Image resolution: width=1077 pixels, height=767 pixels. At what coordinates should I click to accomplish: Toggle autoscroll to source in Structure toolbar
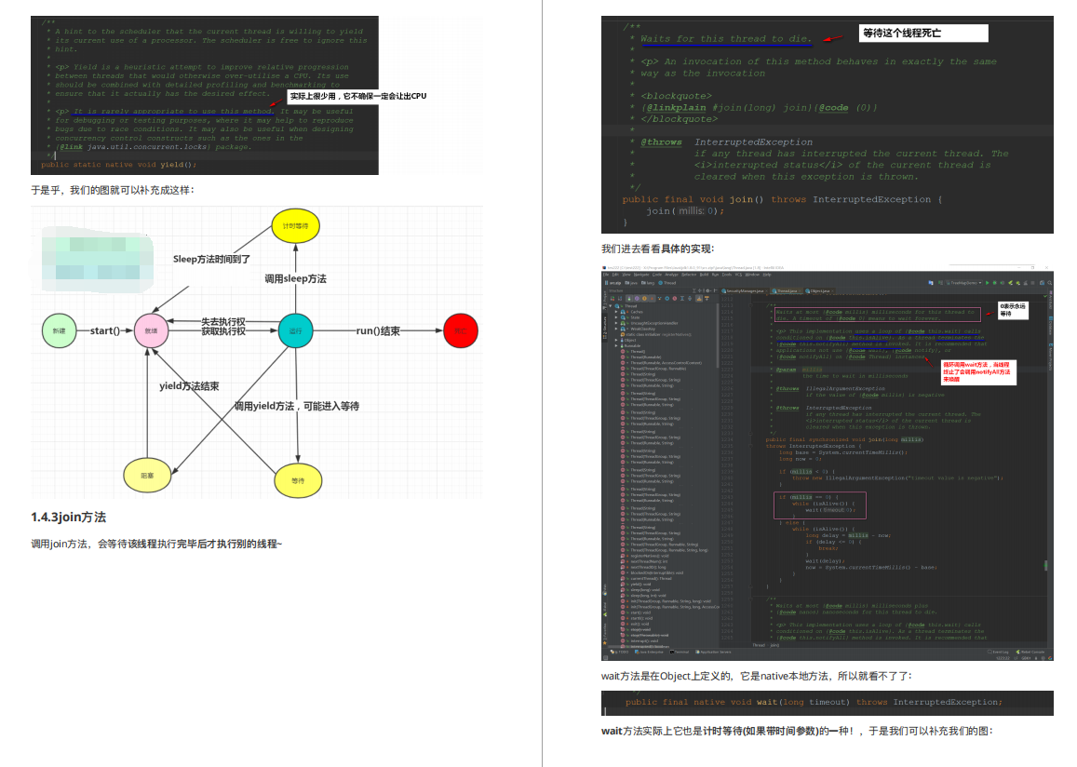(698, 298)
